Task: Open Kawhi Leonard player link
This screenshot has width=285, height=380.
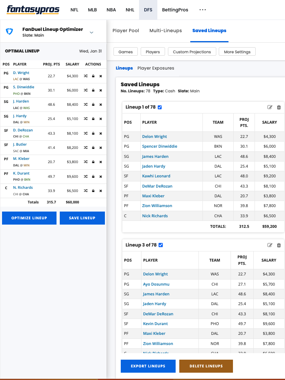Action: tap(156, 176)
